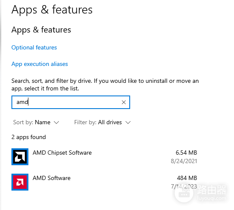The width and height of the screenshot is (234, 210).
Task: Click the large Apps & features page title
Action: [52, 10]
